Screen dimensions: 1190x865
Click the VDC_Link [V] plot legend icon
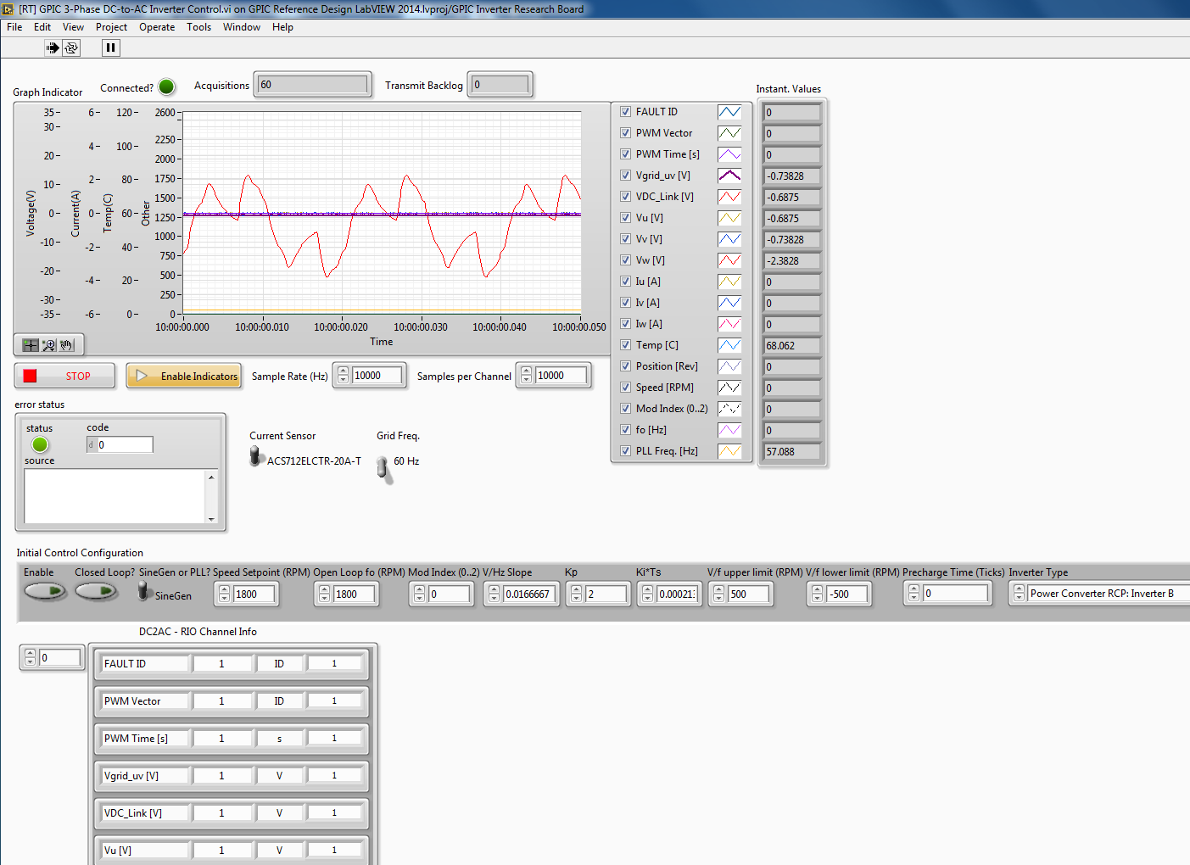729,197
